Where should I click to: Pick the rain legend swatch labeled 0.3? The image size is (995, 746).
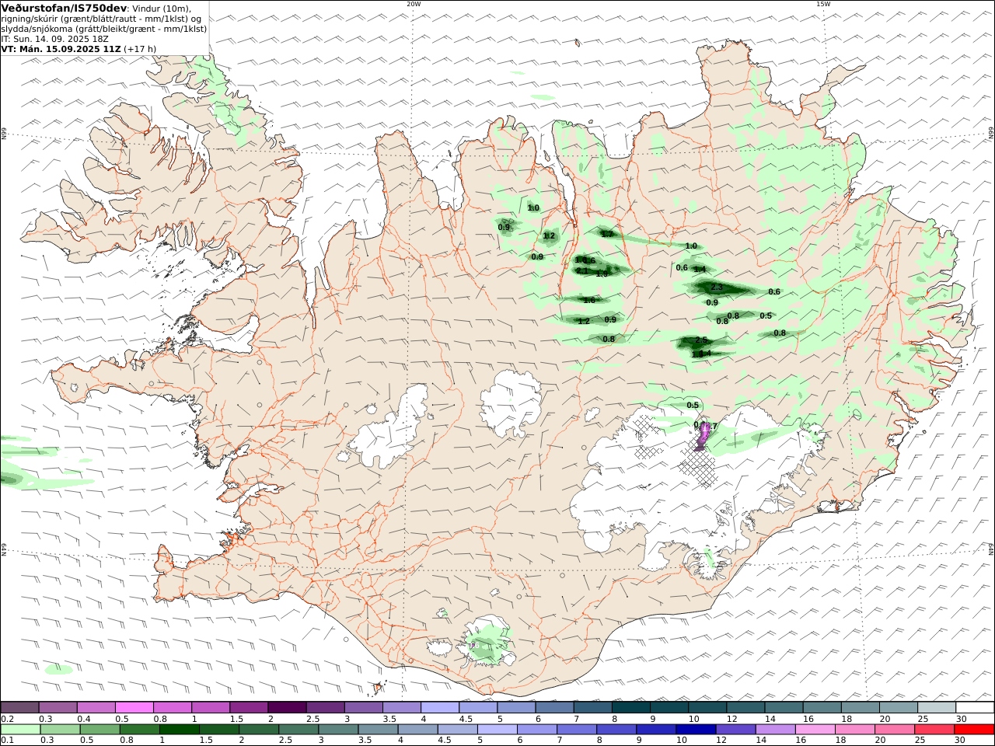click(60, 730)
